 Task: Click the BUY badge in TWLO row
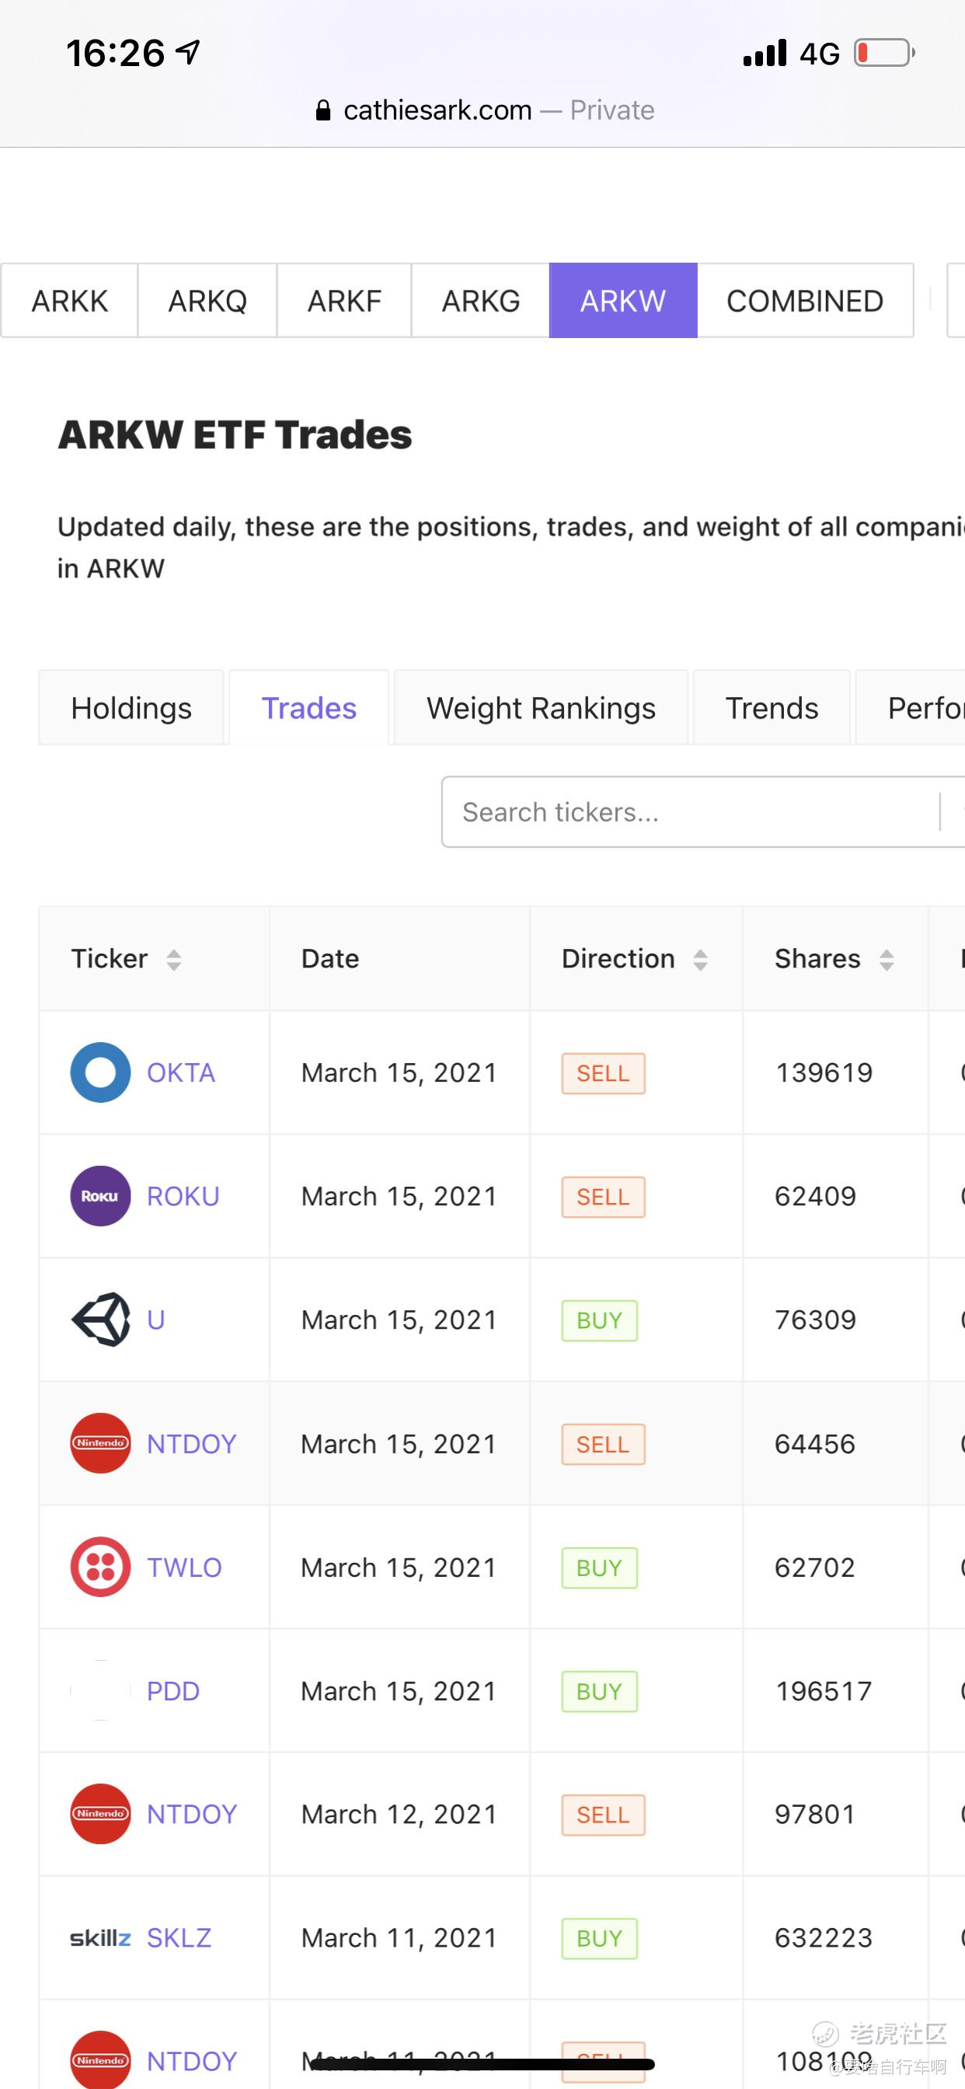click(599, 1568)
